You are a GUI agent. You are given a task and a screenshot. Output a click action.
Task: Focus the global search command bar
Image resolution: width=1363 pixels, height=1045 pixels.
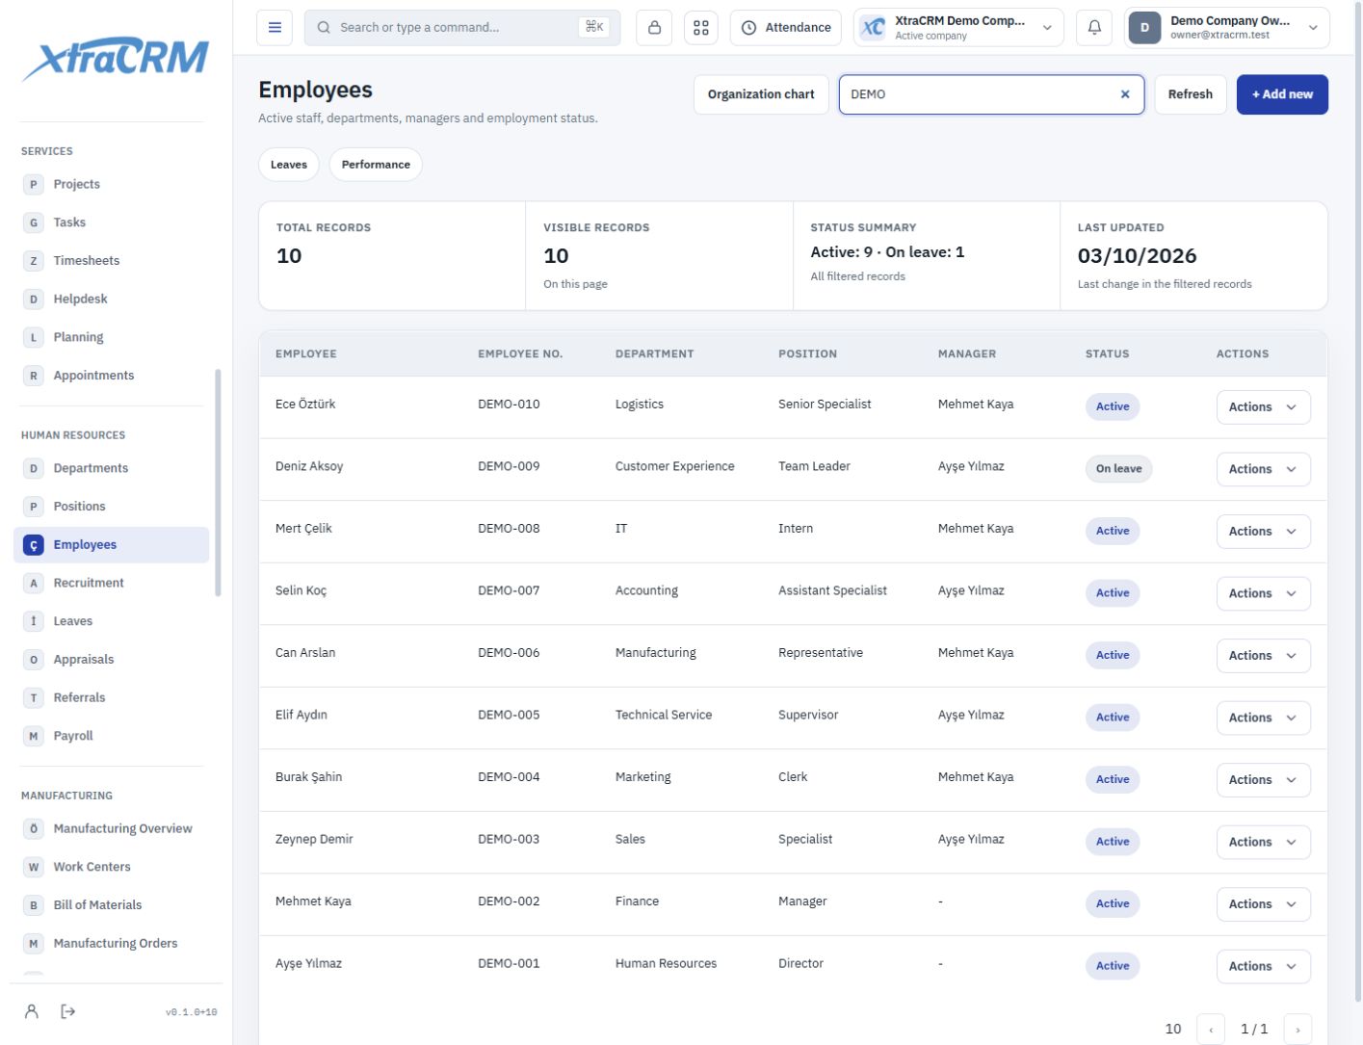tap(462, 28)
